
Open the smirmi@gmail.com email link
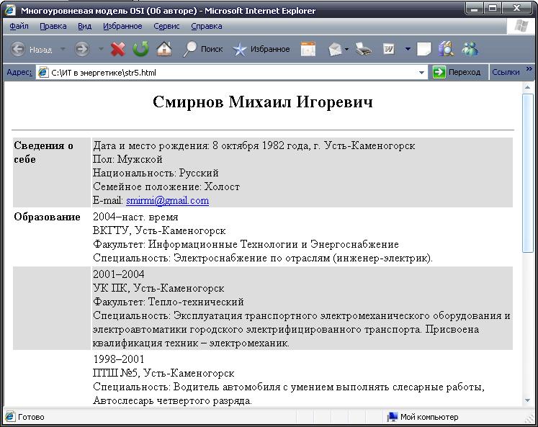[x=167, y=200]
